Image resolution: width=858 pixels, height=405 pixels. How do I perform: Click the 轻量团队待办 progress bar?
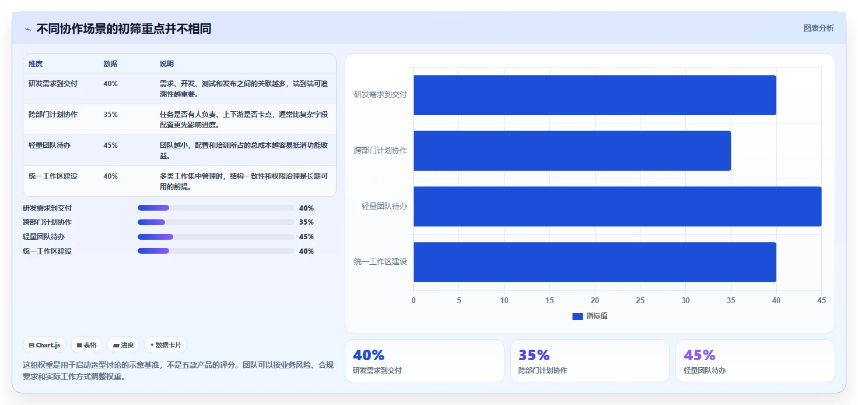coord(216,237)
